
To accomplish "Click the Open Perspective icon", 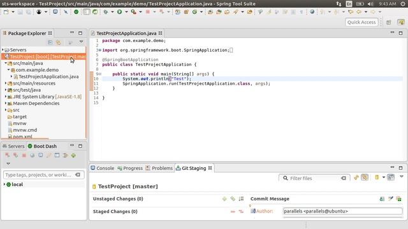I will point(389,23).
